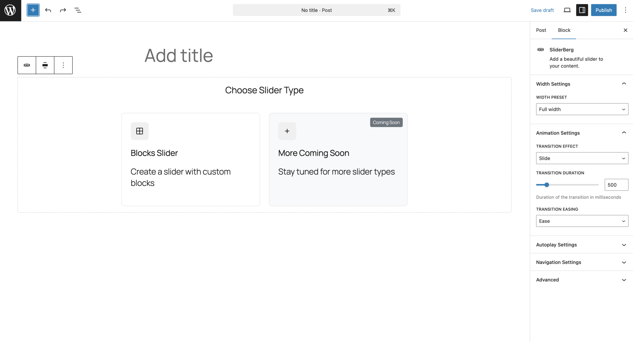
Task: Click the preview device icon
Action: tap(567, 10)
